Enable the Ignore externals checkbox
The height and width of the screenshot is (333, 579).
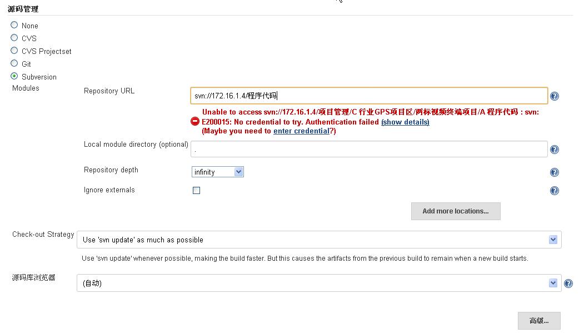pos(196,190)
